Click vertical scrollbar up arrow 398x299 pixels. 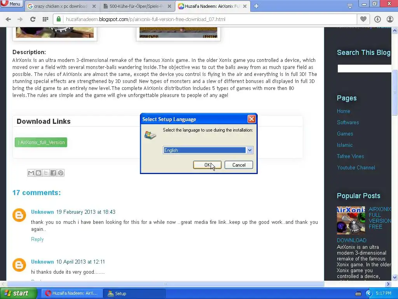click(x=395, y=30)
